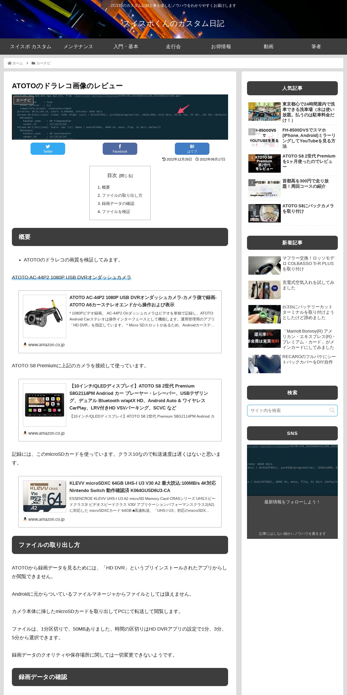Open KLEVV microSDXC 64GB Amazon card
The image size is (347, 695).
click(120, 502)
